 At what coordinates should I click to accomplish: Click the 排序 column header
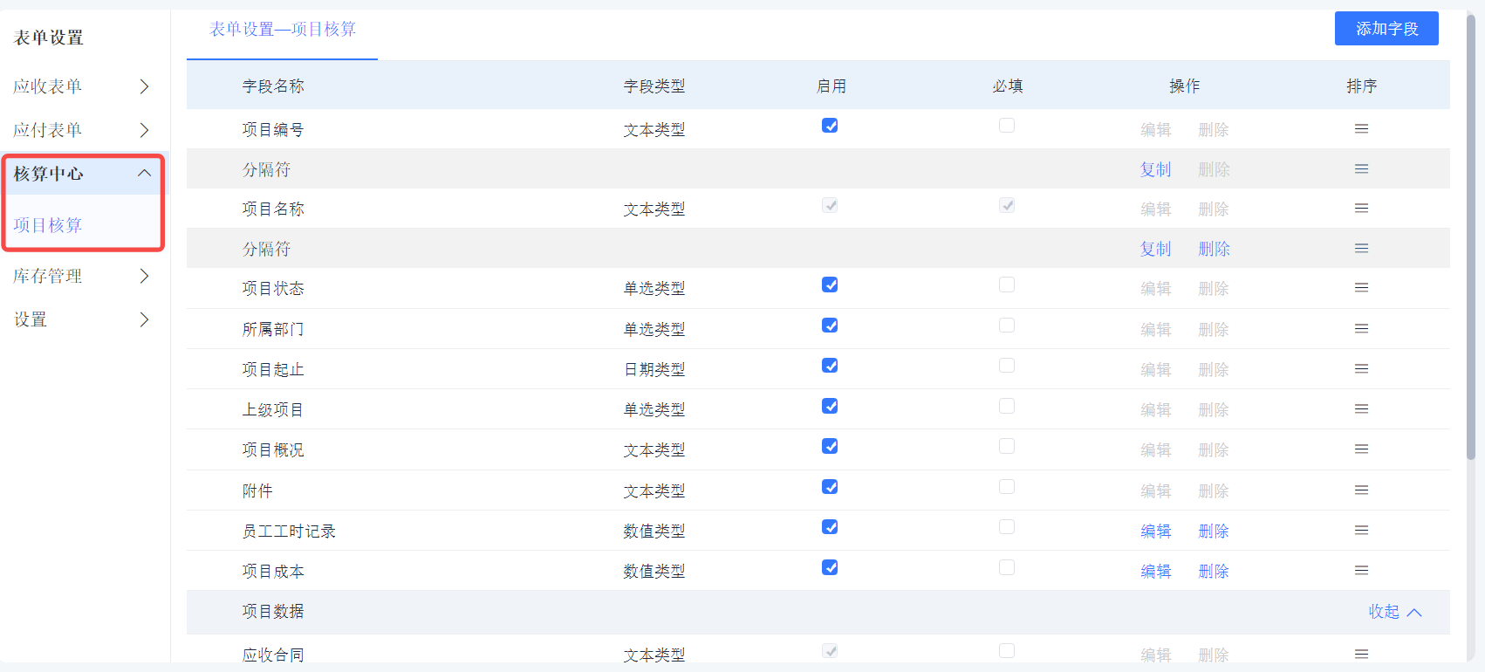[x=1361, y=86]
